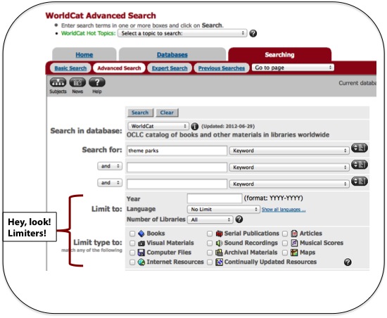Open the index browse icon for third search row
Screen dimensions: 387x318
[x=360, y=182]
